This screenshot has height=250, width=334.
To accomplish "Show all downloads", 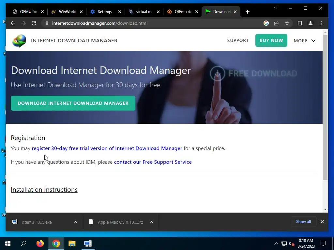I will click(303, 221).
